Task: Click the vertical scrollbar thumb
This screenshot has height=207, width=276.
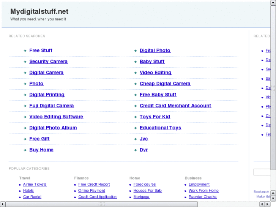Action: 273,88
